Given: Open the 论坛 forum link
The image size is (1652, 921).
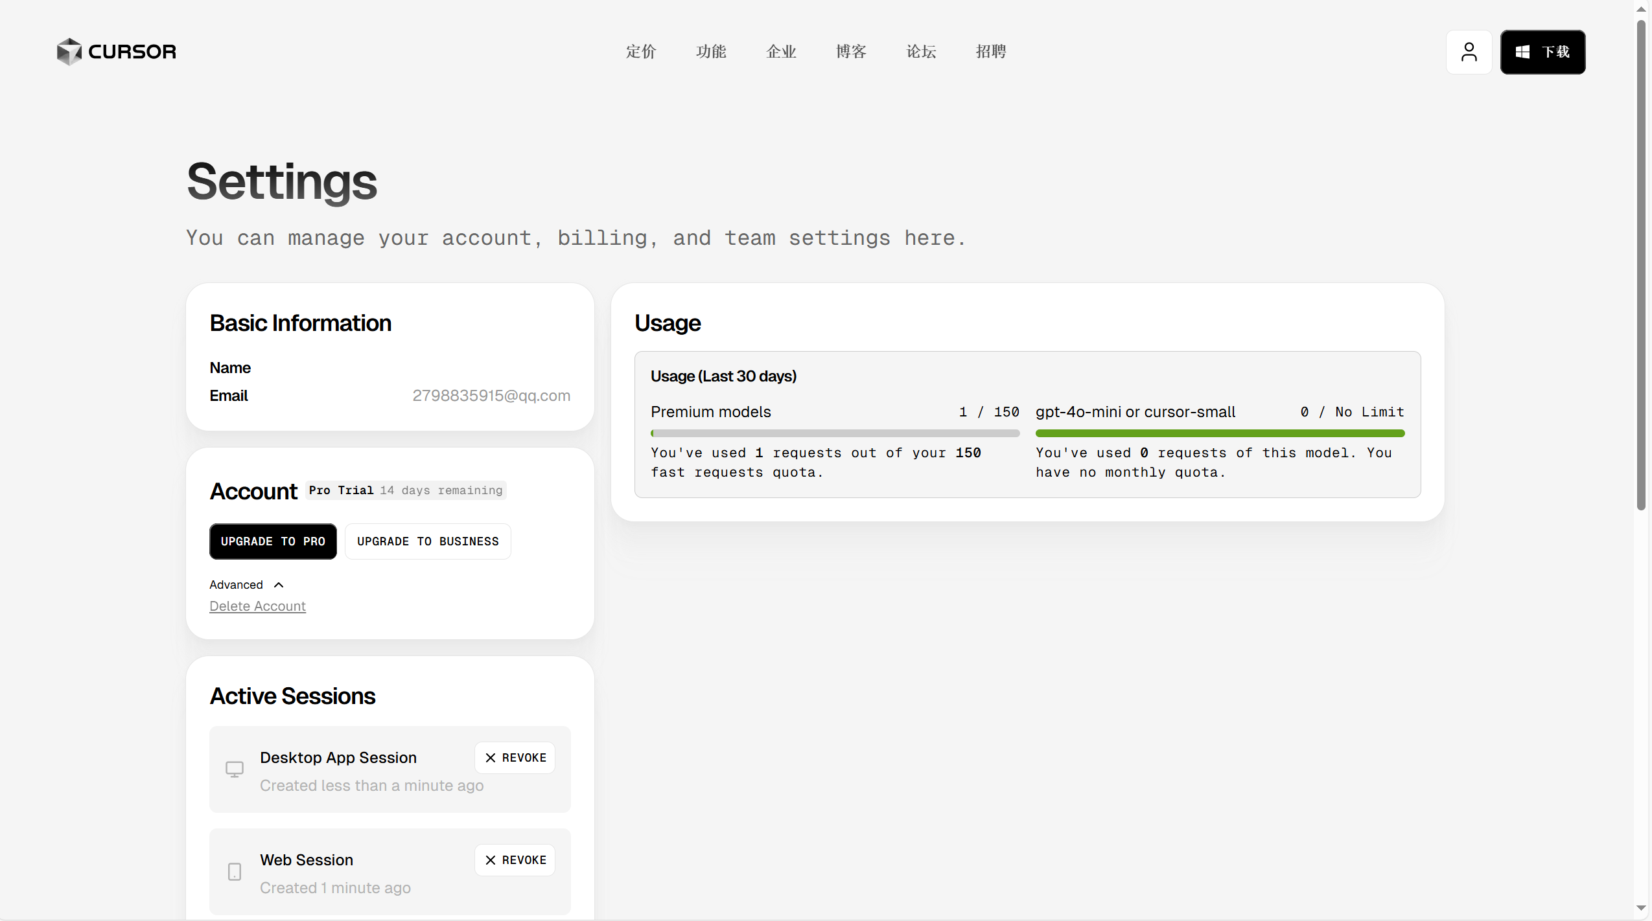Looking at the screenshot, I should tap(920, 52).
